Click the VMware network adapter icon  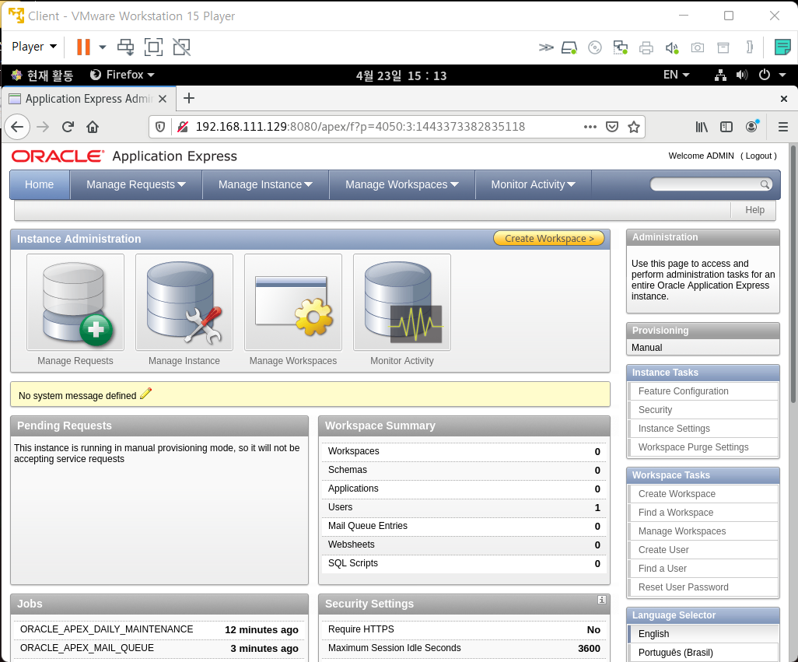coord(621,47)
